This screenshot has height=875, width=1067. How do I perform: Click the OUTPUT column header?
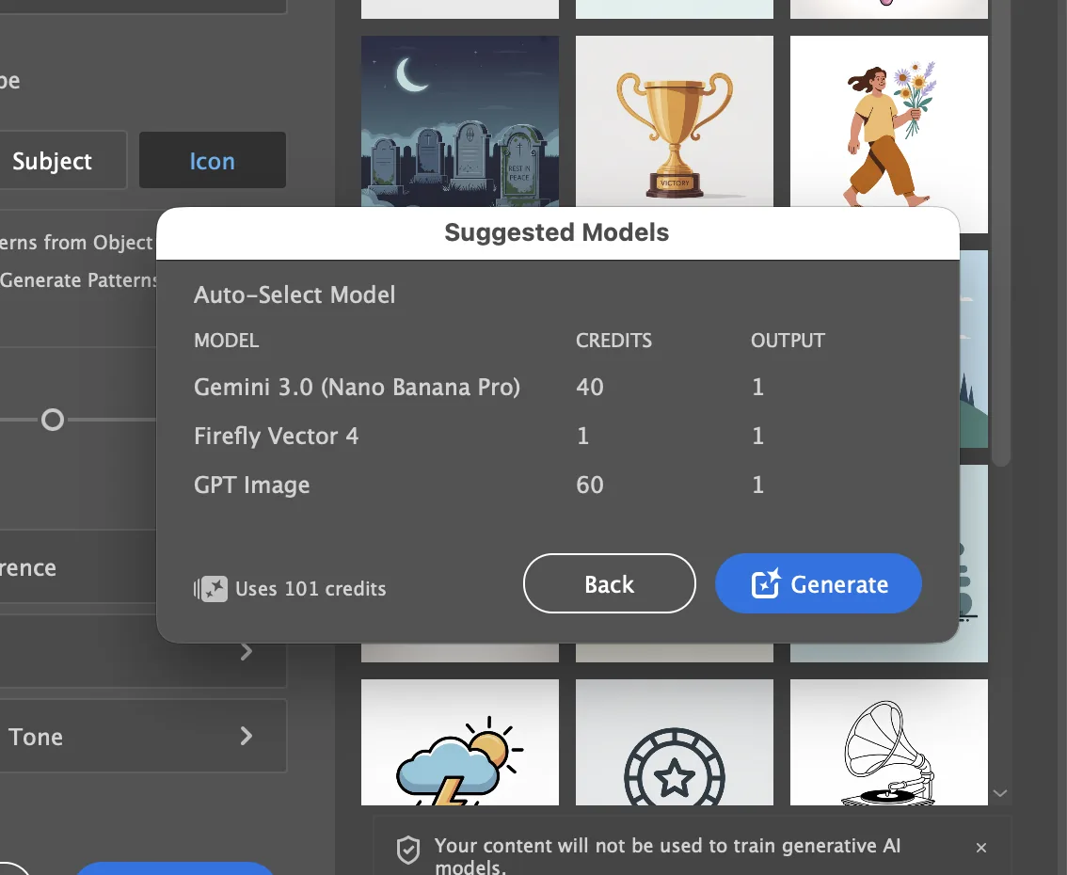point(788,341)
